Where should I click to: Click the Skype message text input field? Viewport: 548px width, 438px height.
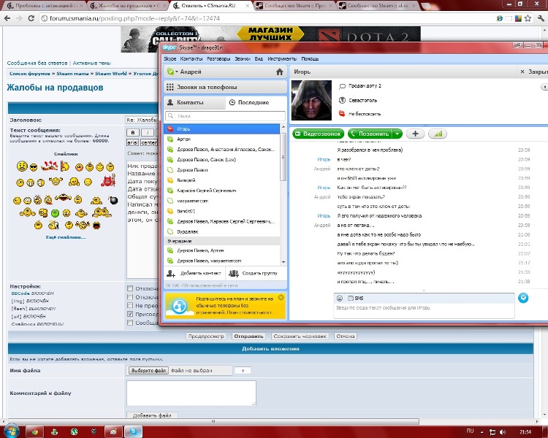(x=424, y=310)
